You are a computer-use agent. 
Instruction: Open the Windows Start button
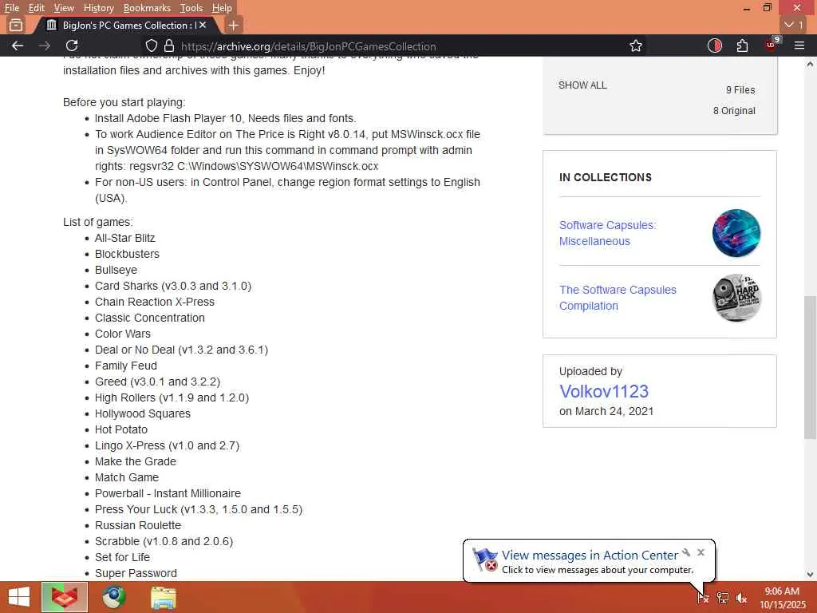(x=19, y=597)
